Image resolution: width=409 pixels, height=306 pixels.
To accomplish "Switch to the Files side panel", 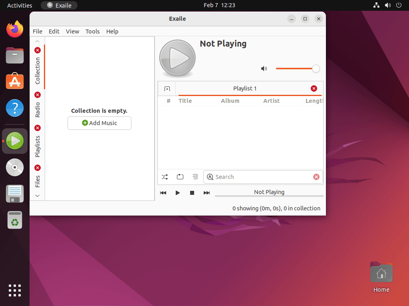I will 37,180.
